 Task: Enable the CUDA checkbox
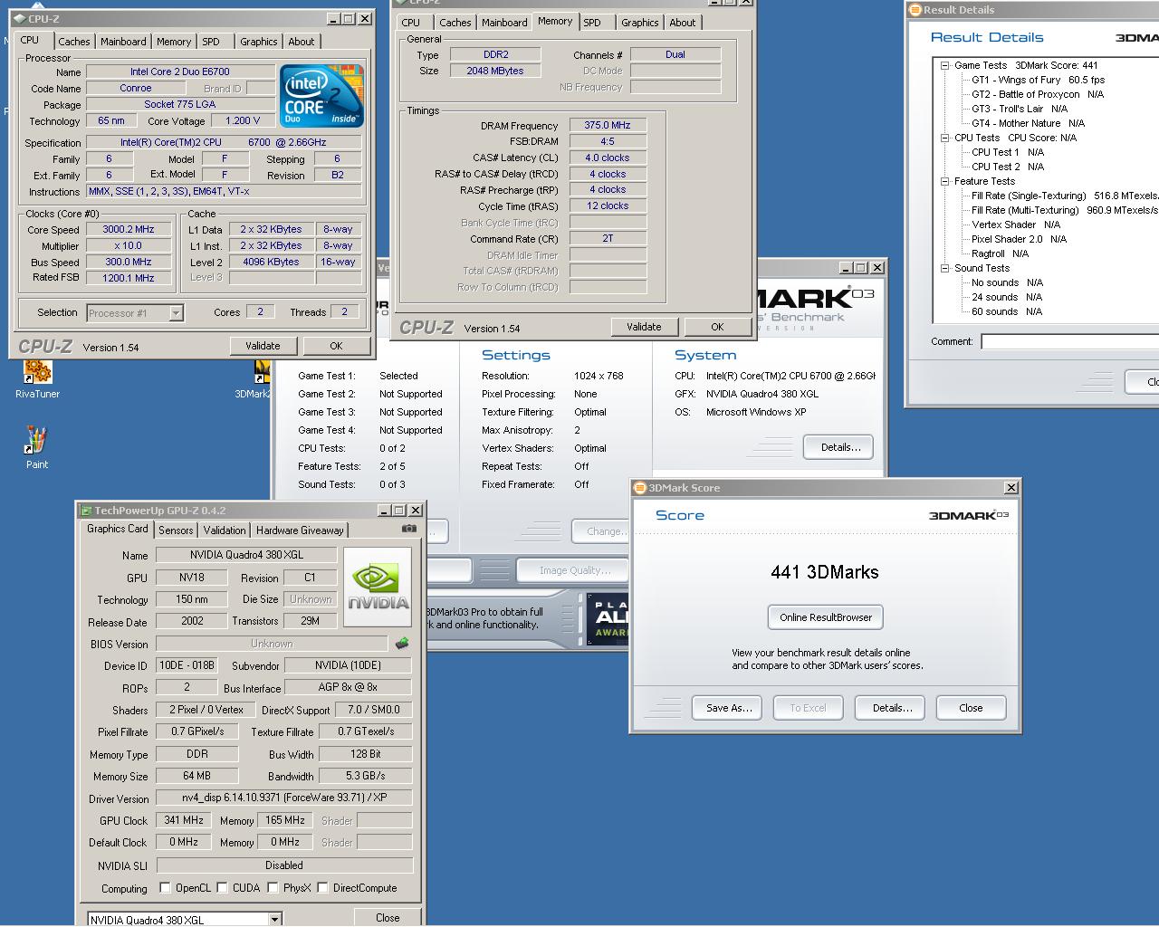222,888
